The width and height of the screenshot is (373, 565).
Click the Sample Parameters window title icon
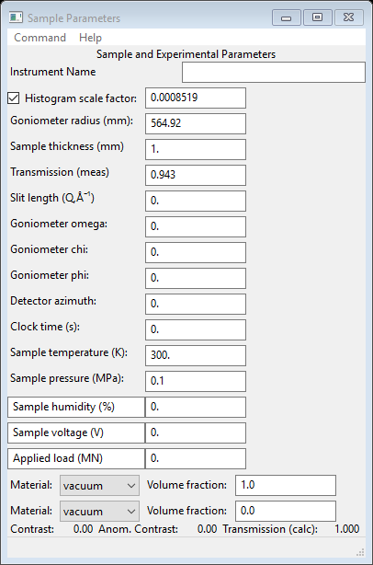16,17
